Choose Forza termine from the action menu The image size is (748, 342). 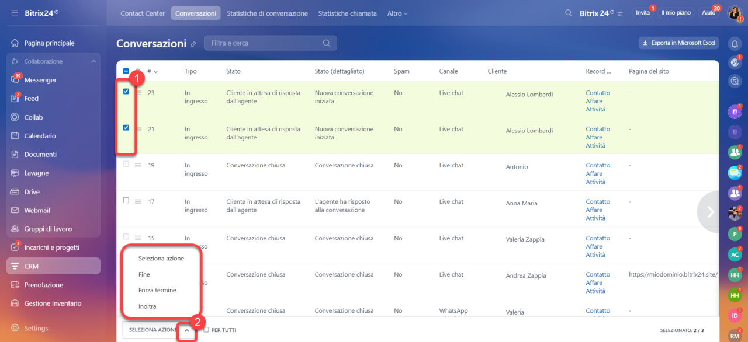(157, 290)
